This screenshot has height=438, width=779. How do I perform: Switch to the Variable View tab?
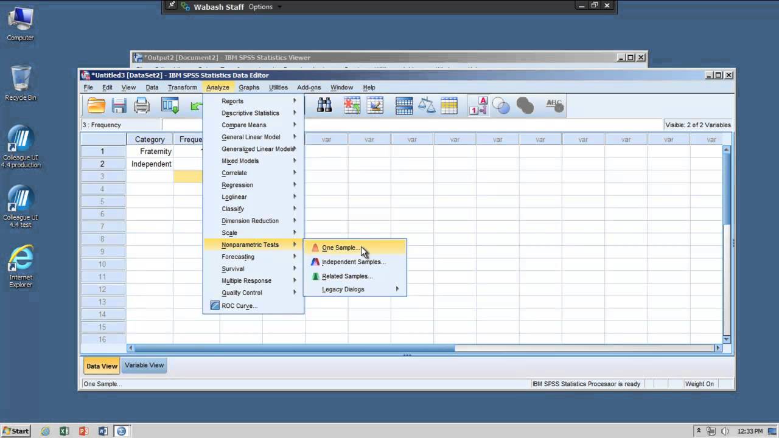pos(144,365)
